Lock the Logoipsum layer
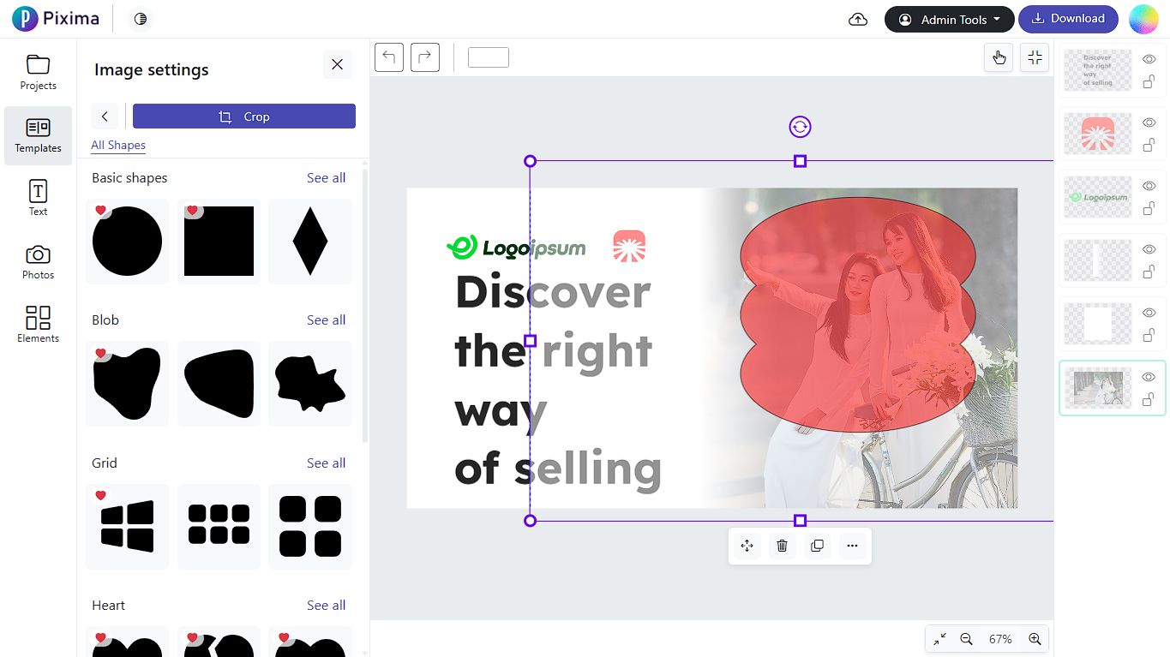The image size is (1170, 657). point(1149,209)
